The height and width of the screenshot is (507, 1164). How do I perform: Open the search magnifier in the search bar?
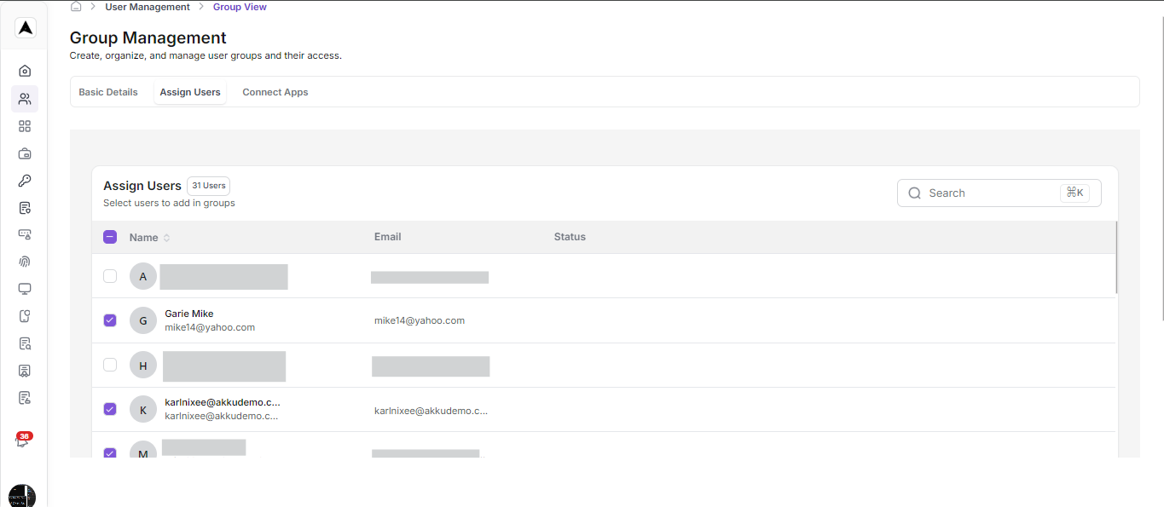tap(914, 193)
